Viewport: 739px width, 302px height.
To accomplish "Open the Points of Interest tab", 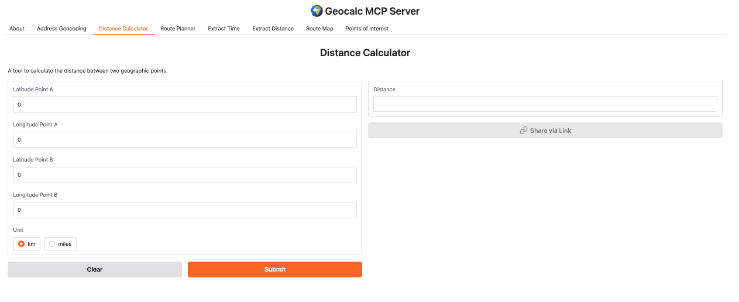I will tap(367, 29).
